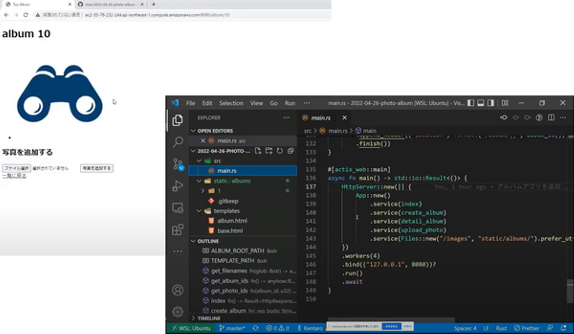574x334 pixels.
Task: Open the Run and Debug view
Action: coord(177,186)
